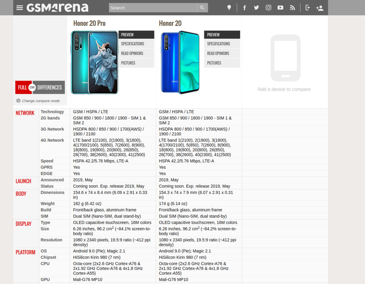
Task: Open GSMArena Facebook page icon
Action: [244, 7]
